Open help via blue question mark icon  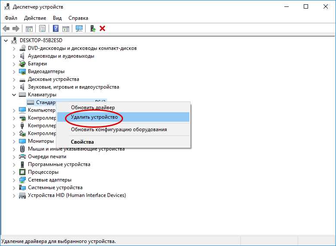[x=56, y=28]
